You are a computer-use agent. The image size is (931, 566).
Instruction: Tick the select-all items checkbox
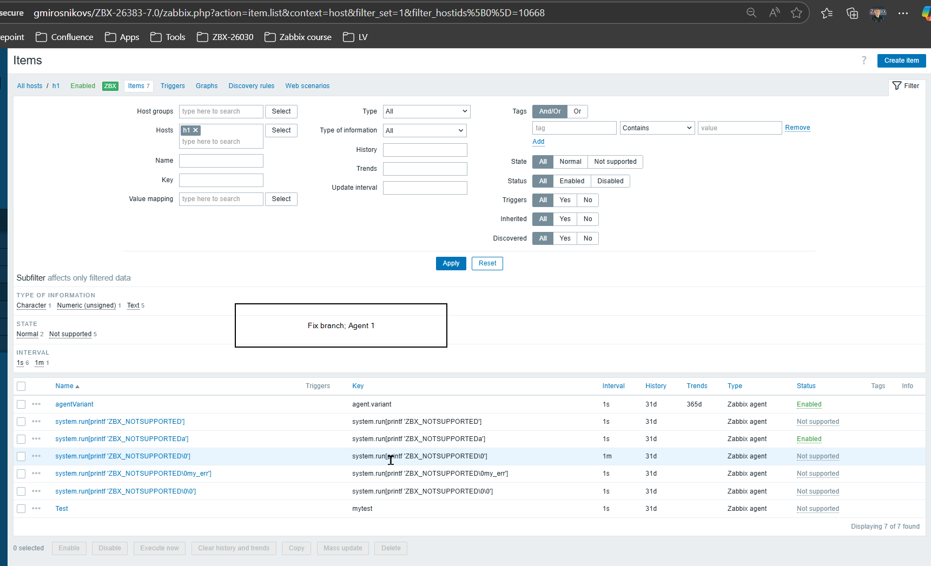point(21,386)
